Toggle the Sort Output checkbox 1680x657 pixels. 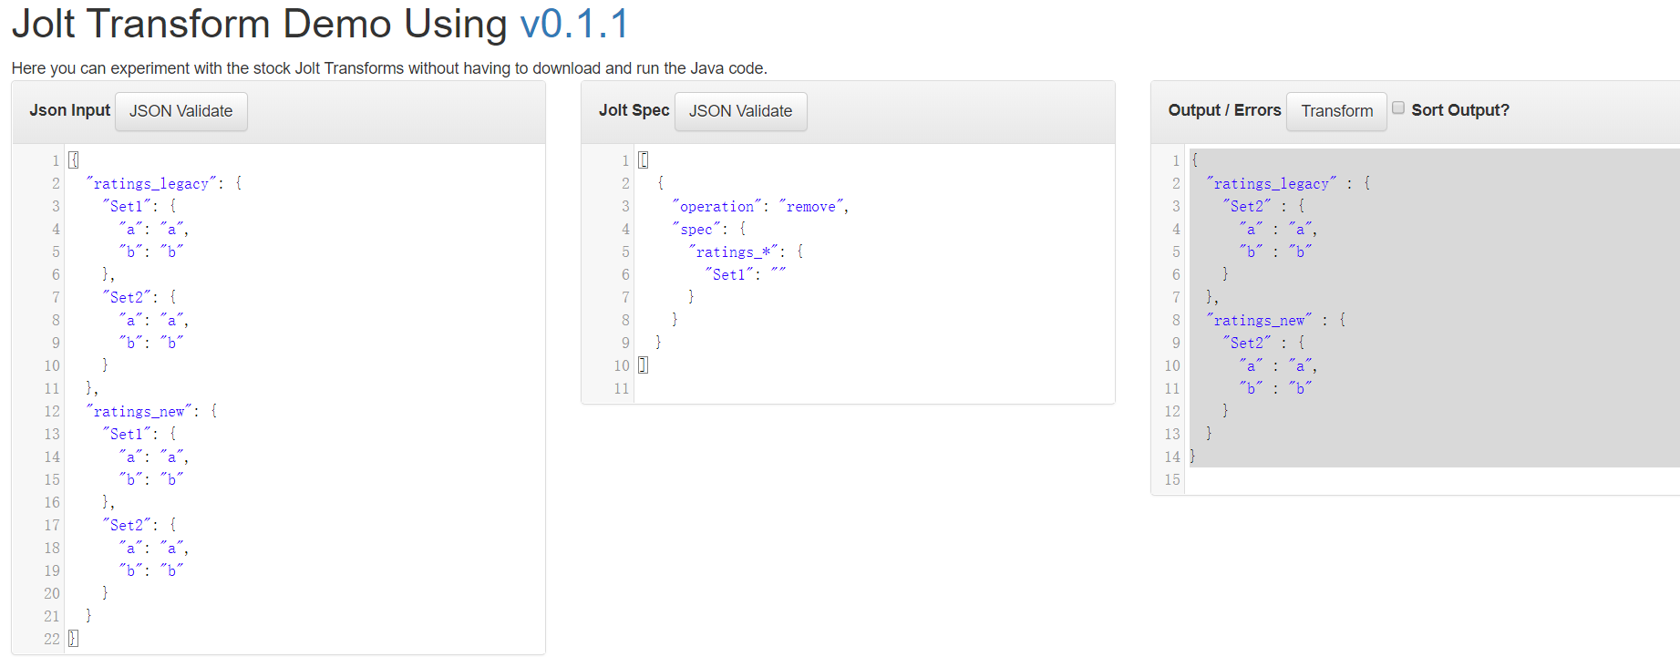pyautogui.click(x=1398, y=108)
